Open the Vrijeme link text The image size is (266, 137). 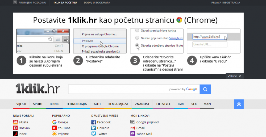(x=63, y=134)
